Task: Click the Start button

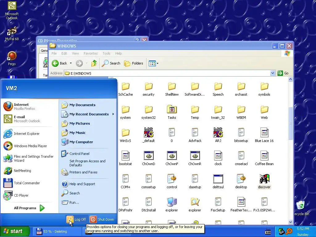Action: (x=15, y=231)
